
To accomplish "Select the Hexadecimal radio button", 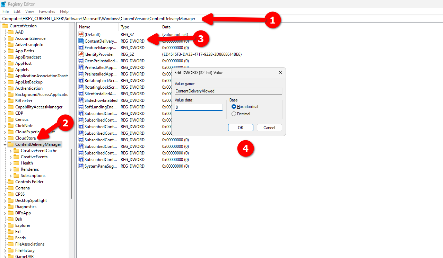I will click(x=234, y=106).
